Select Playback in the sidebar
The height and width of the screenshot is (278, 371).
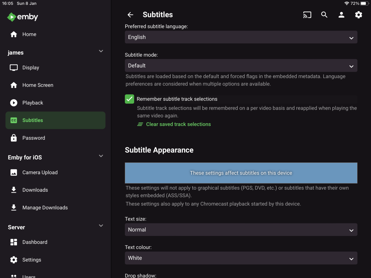tap(32, 103)
